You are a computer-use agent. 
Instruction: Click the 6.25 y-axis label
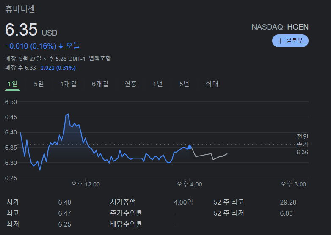point(11,178)
